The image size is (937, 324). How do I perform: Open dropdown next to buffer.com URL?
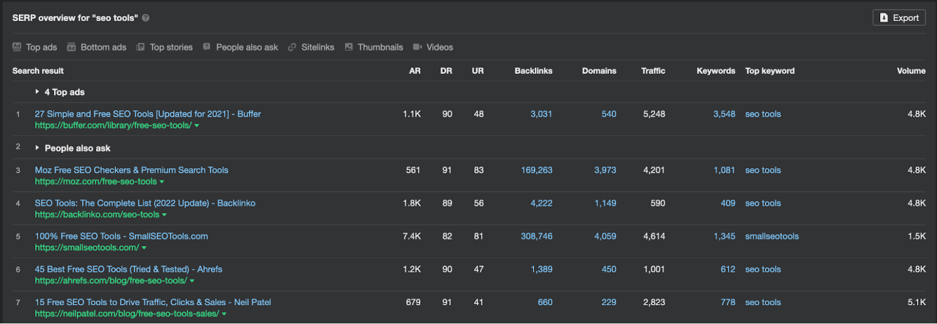(x=197, y=125)
